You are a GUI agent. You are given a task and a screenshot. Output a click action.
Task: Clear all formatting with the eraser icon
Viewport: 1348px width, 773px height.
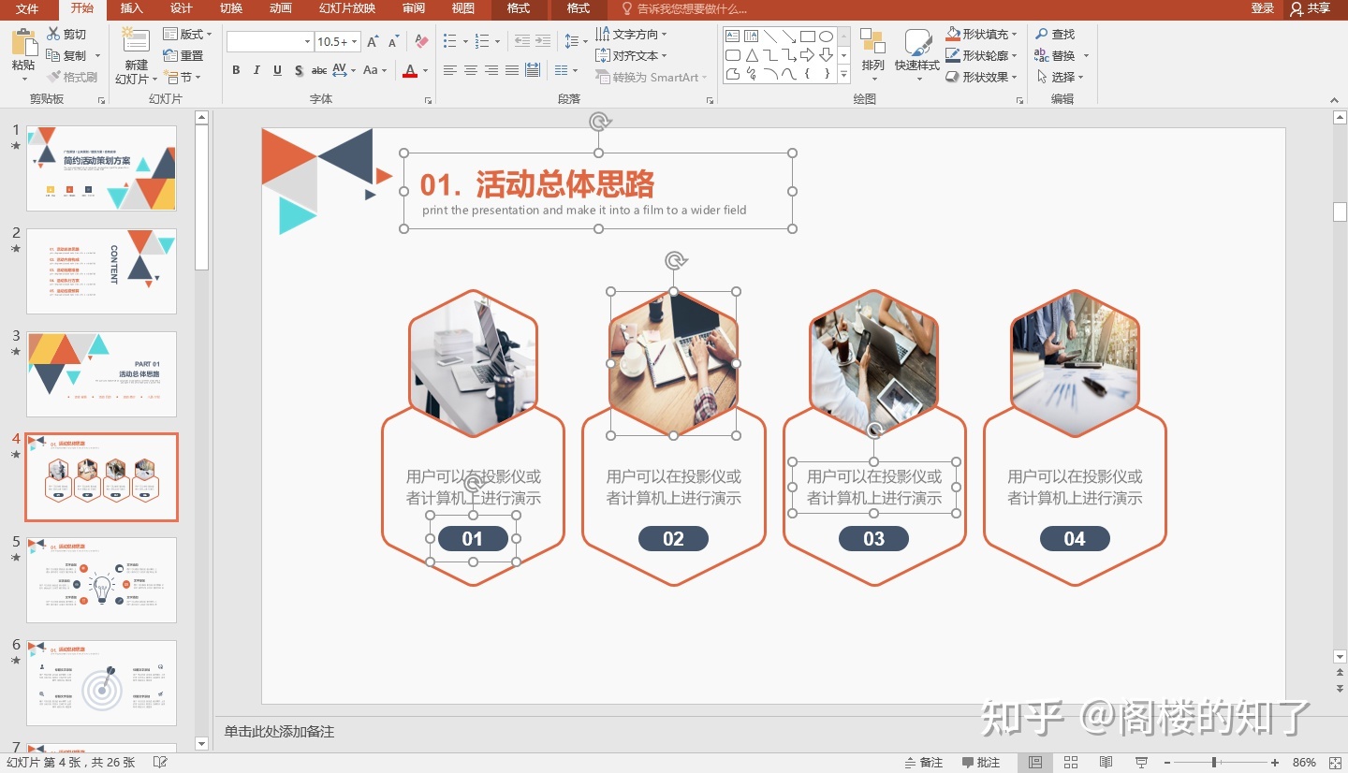pyautogui.click(x=421, y=41)
